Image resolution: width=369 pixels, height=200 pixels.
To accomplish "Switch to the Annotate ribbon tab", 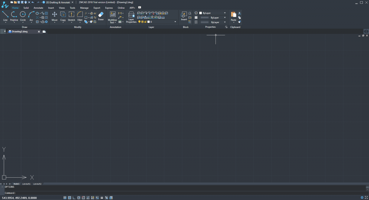I will (x=38, y=8).
